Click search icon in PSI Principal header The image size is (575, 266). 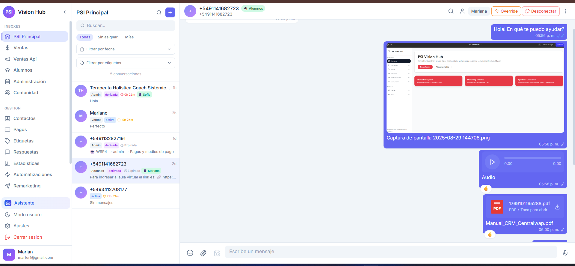[159, 13]
